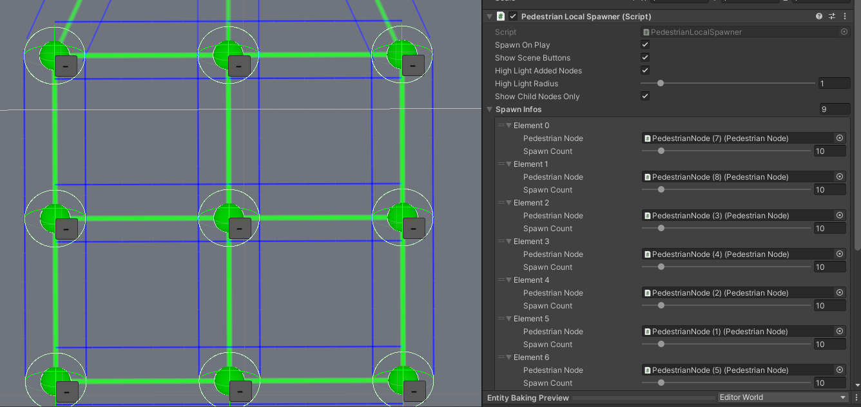Open object picker for PedestrianNode (4)
Viewport: 861px width, 407px height.
pos(840,254)
